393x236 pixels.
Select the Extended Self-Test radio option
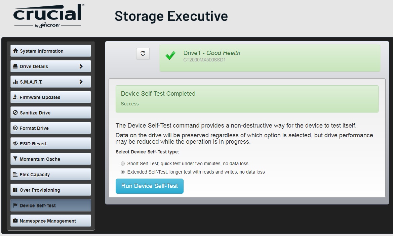(x=123, y=172)
